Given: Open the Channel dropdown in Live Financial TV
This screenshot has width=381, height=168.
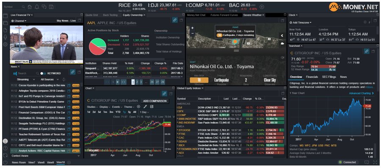Looking at the screenshot, I should click(x=19, y=21).
